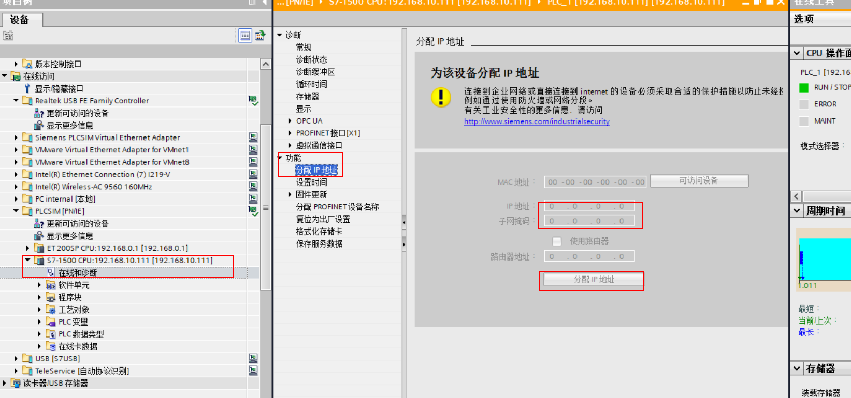Viewport: 851px width, 398px height.
Task: Click the PLC 数据类型 icon
Action: coord(51,334)
